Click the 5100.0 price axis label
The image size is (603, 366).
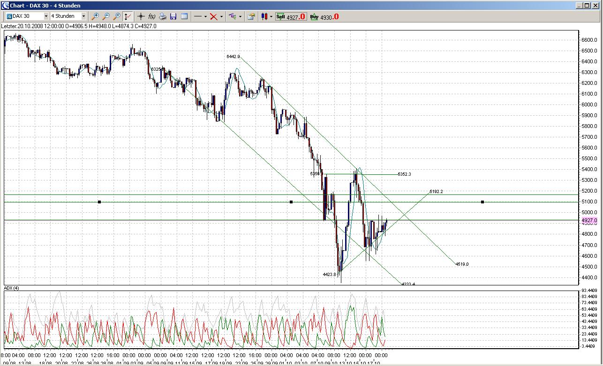[589, 202]
